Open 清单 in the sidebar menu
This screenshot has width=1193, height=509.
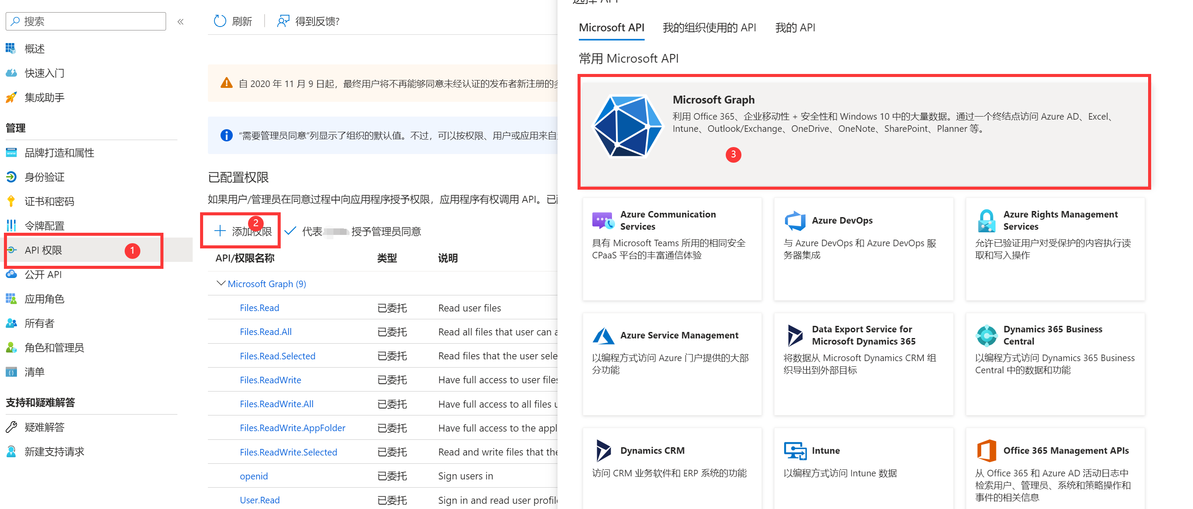tap(35, 372)
